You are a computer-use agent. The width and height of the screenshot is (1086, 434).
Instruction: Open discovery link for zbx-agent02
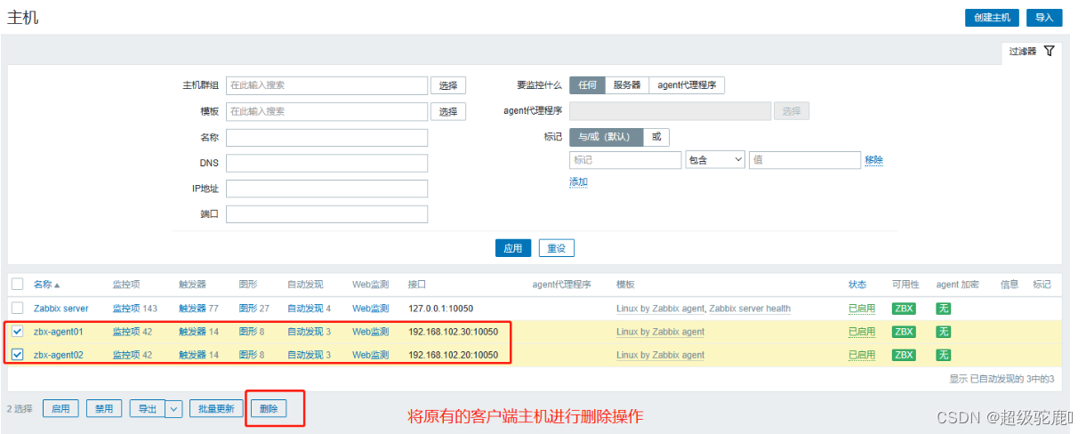pos(305,355)
